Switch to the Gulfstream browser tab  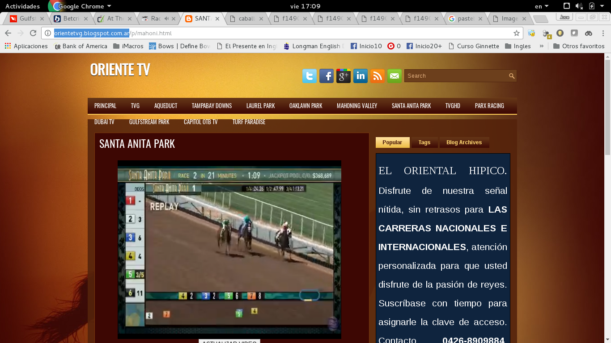coord(26,19)
